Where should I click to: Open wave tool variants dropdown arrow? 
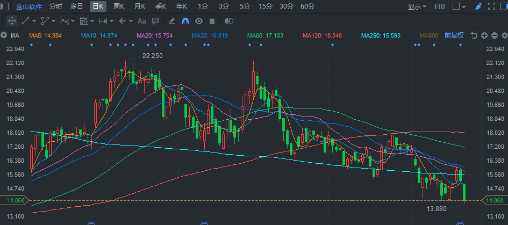pos(73,21)
